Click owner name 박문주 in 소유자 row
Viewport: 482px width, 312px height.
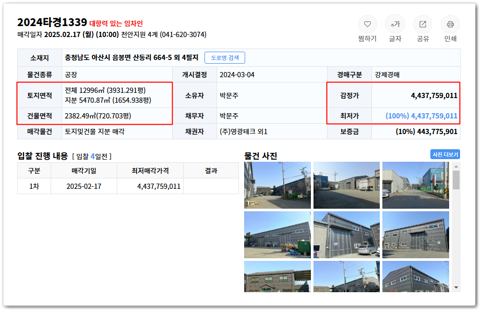click(229, 95)
